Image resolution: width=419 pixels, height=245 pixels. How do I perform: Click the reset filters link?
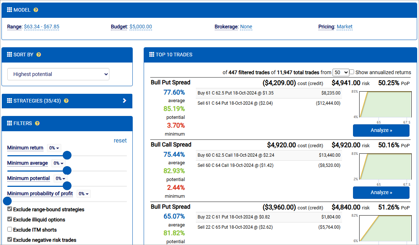pos(120,140)
